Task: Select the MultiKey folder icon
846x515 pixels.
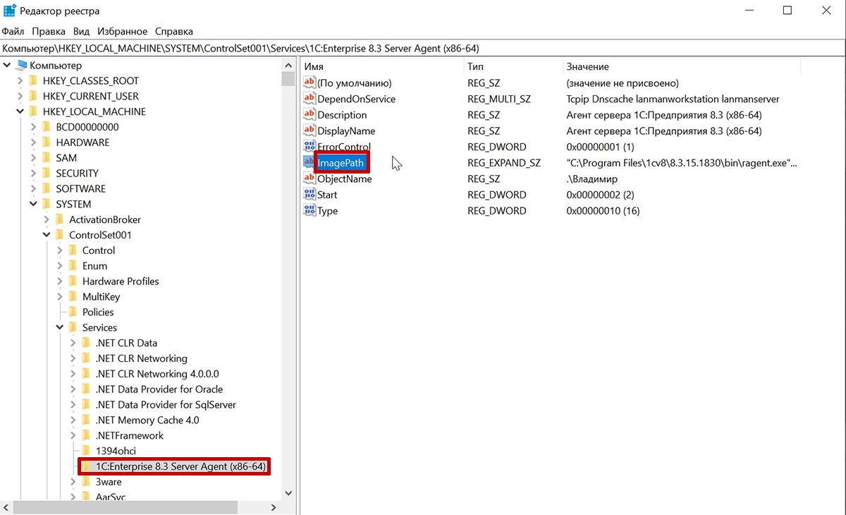Action: pyautogui.click(x=72, y=296)
